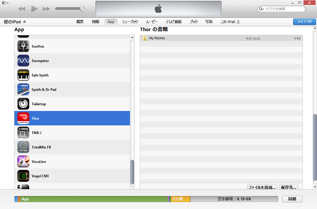Click the 同期 sync button

(292, 199)
